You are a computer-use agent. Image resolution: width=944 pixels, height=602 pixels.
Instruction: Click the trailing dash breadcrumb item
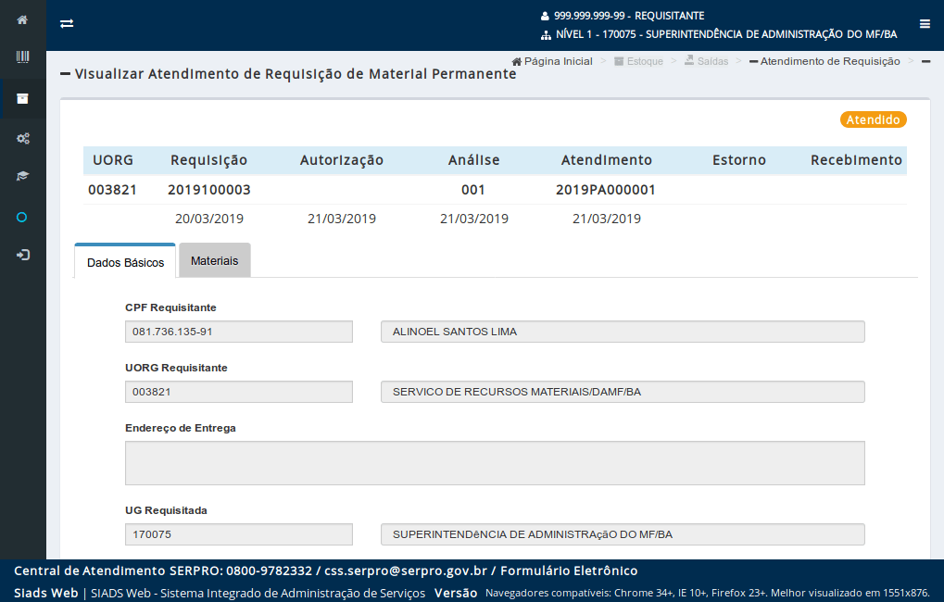pyautogui.click(x=926, y=61)
